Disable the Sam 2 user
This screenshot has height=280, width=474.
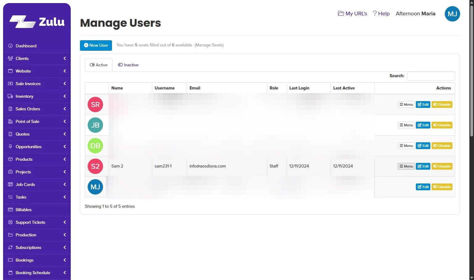[442, 166]
